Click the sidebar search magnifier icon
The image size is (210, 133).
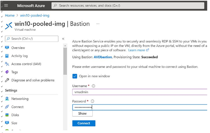8,39
